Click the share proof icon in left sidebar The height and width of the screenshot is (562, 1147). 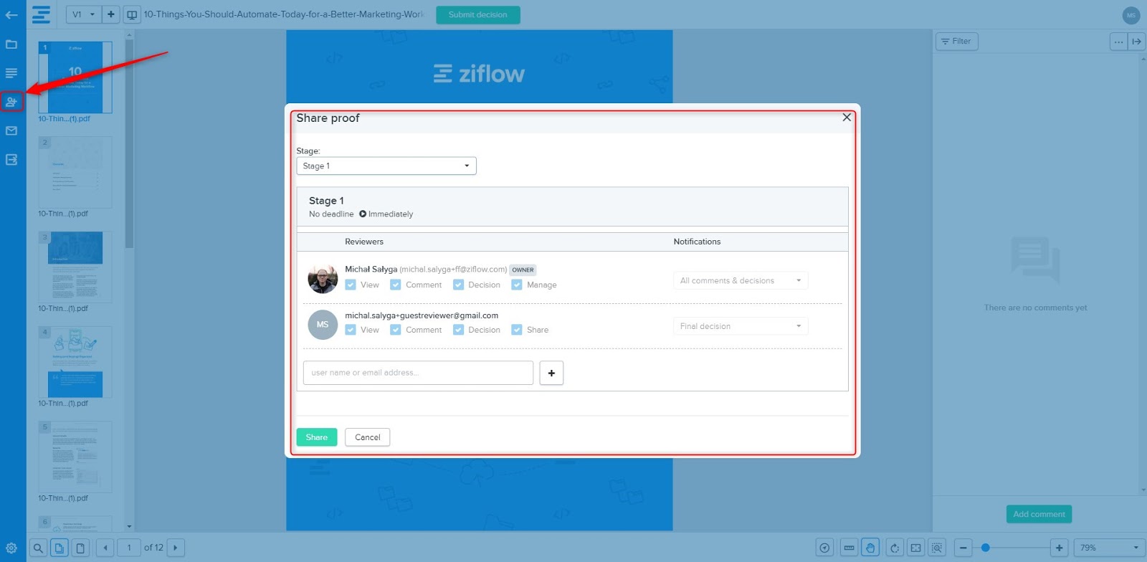pyautogui.click(x=11, y=102)
